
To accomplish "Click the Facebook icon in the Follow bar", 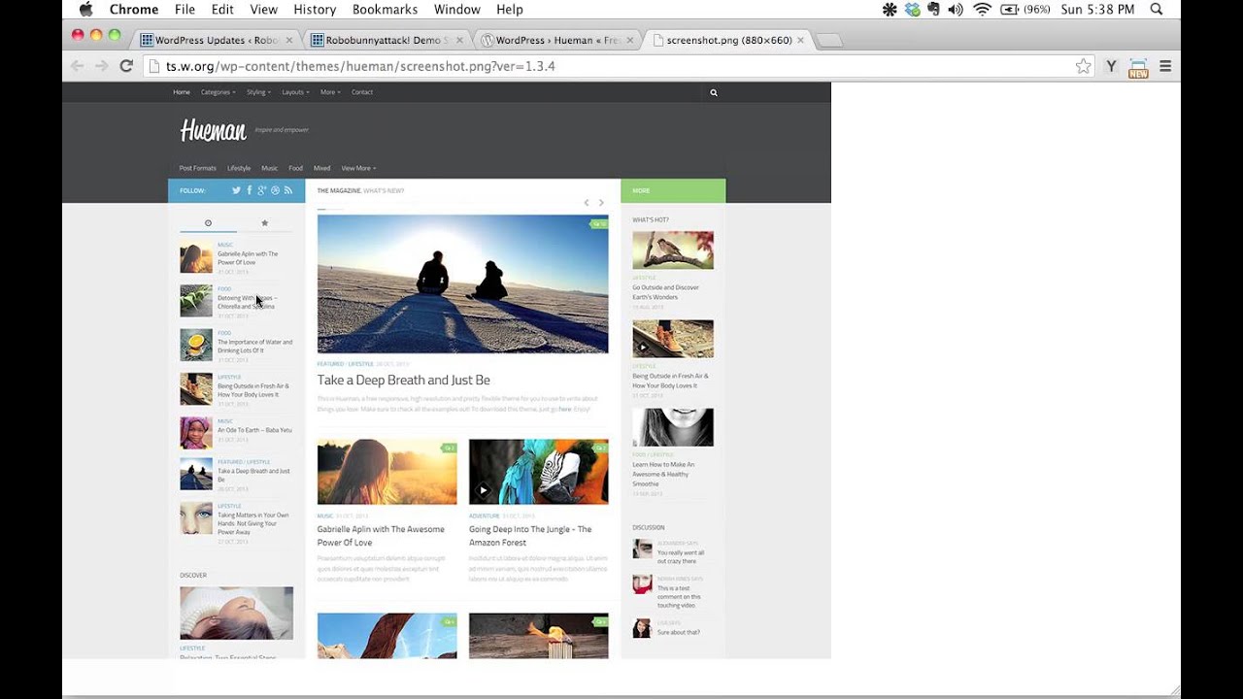I will pos(249,190).
